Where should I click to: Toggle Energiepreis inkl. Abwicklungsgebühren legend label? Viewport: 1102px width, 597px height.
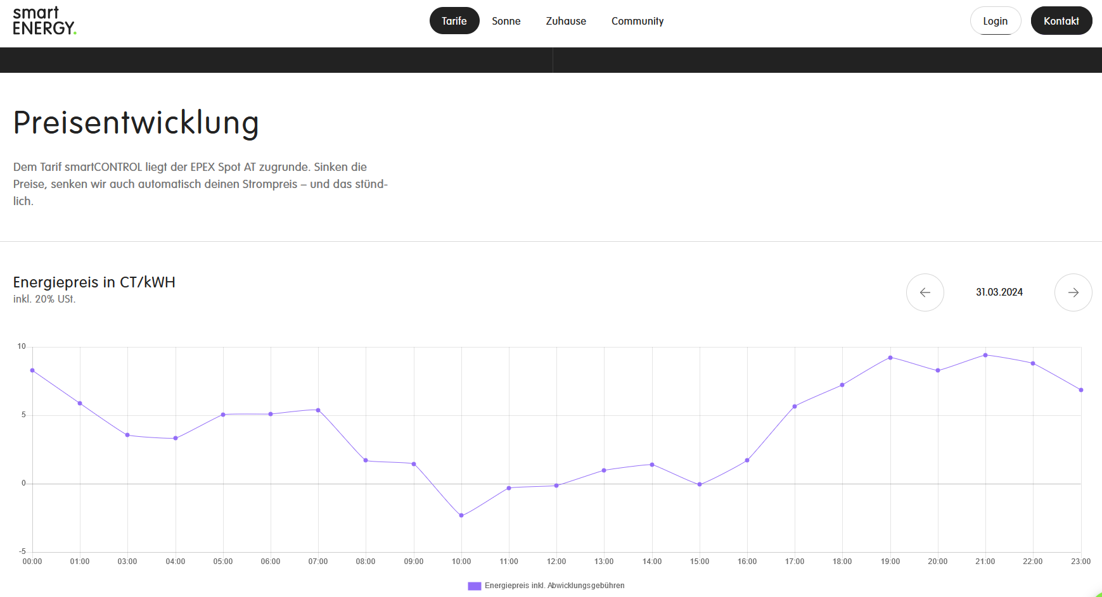tap(554, 586)
